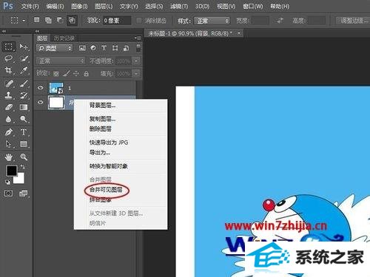
Task: Choose 合并可见图层 from context menu
Action: point(106,190)
